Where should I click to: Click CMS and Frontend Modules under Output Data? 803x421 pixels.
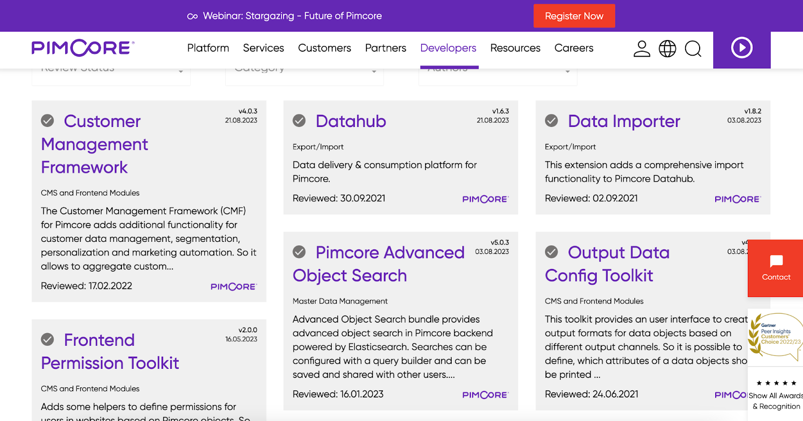tap(594, 301)
